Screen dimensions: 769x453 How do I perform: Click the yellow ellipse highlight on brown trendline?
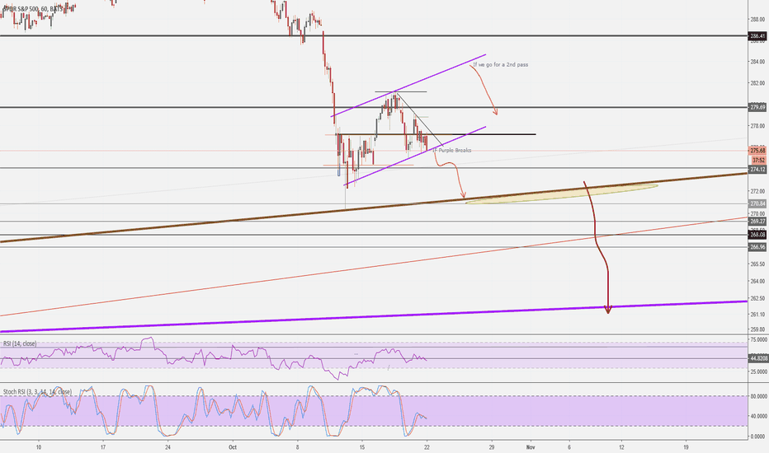click(x=562, y=194)
